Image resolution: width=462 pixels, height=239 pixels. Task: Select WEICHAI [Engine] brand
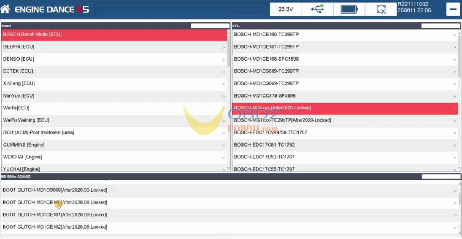pos(114,158)
